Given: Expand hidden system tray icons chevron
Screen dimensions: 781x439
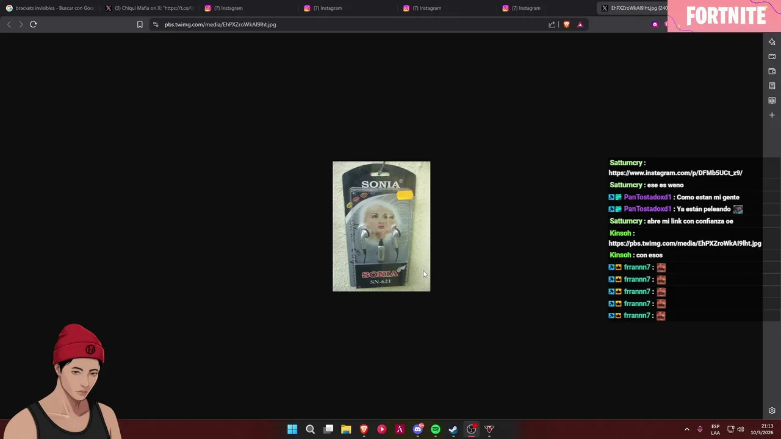Looking at the screenshot, I should (686, 429).
